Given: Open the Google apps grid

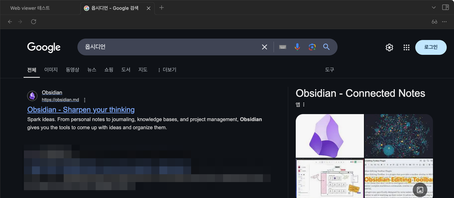Looking at the screenshot, I should point(407,48).
